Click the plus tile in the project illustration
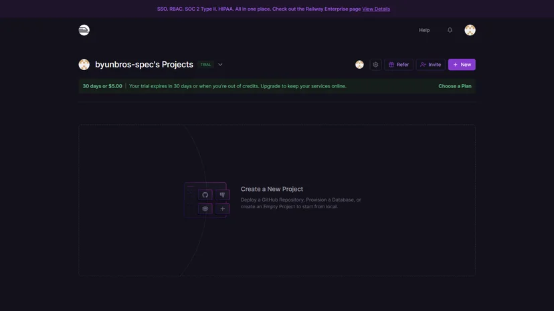 pos(223,209)
